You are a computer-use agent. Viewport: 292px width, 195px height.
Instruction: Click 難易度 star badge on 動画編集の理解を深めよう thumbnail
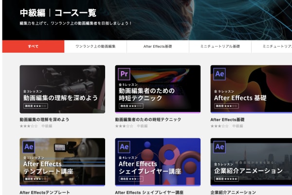point(36,106)
